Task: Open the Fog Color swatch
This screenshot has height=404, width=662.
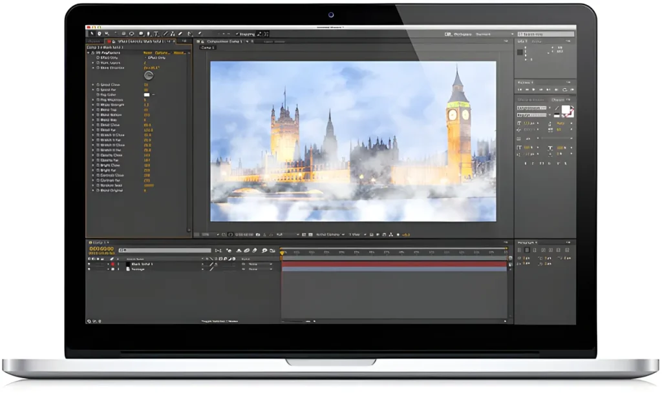Action: (x=147, y=95)
